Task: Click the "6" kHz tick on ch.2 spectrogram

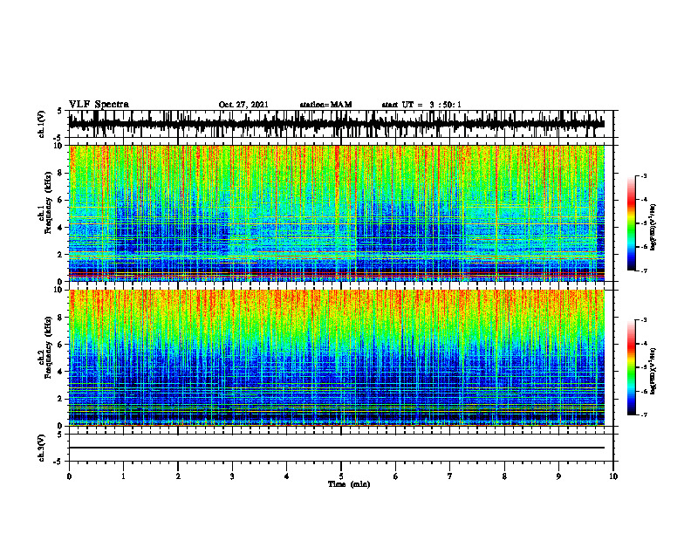Action: pos(61,344)
